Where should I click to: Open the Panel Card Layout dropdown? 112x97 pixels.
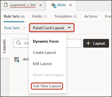(x=52, y=28)
